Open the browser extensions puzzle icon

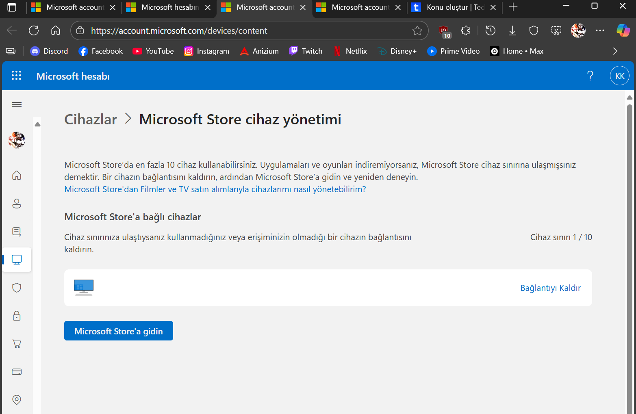point(466,30)
